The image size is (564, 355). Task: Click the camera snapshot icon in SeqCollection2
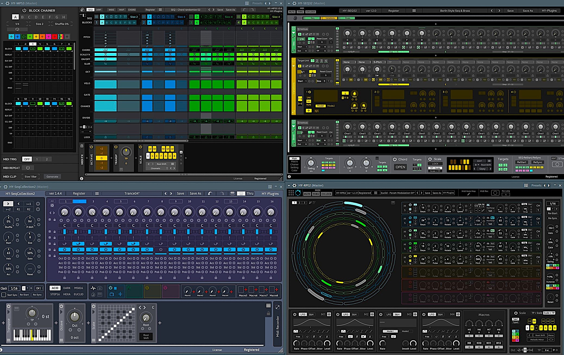[100, 288]
